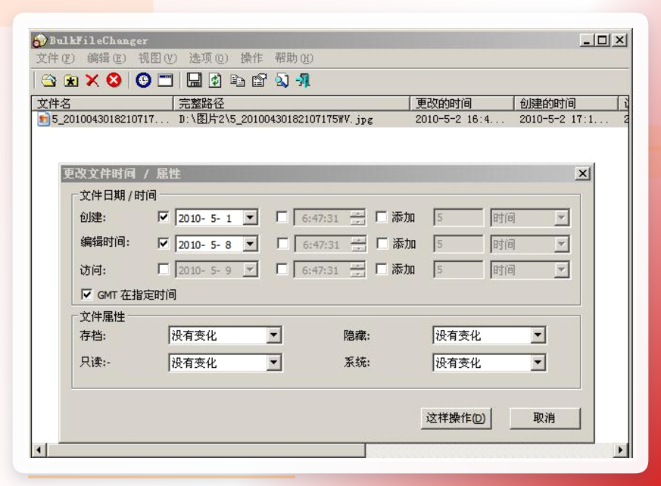Enable the 访问 date checkbox

[x=164, y=269]
